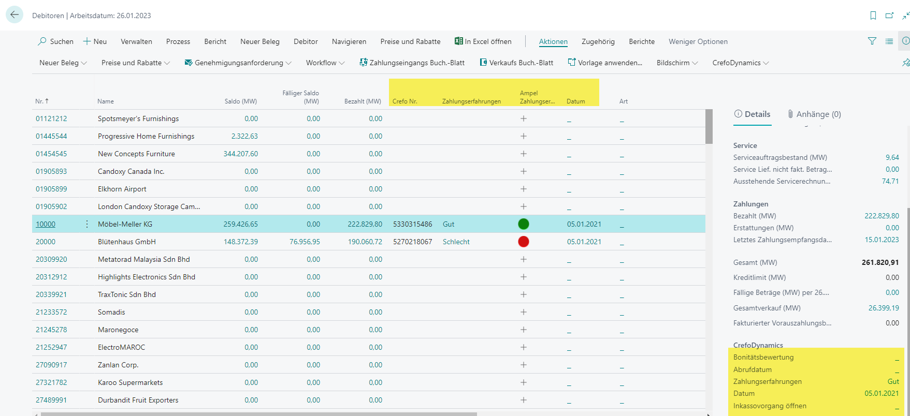
Task: Click green traffic light for Möbel-Meller KG
Action: tap(524, 224)
